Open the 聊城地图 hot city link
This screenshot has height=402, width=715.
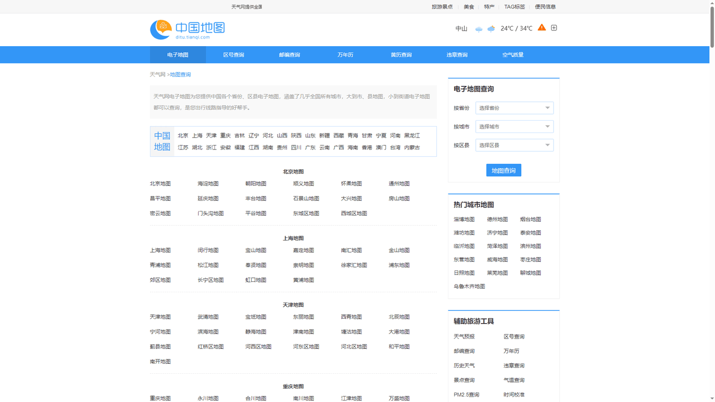tap(531, 273)
